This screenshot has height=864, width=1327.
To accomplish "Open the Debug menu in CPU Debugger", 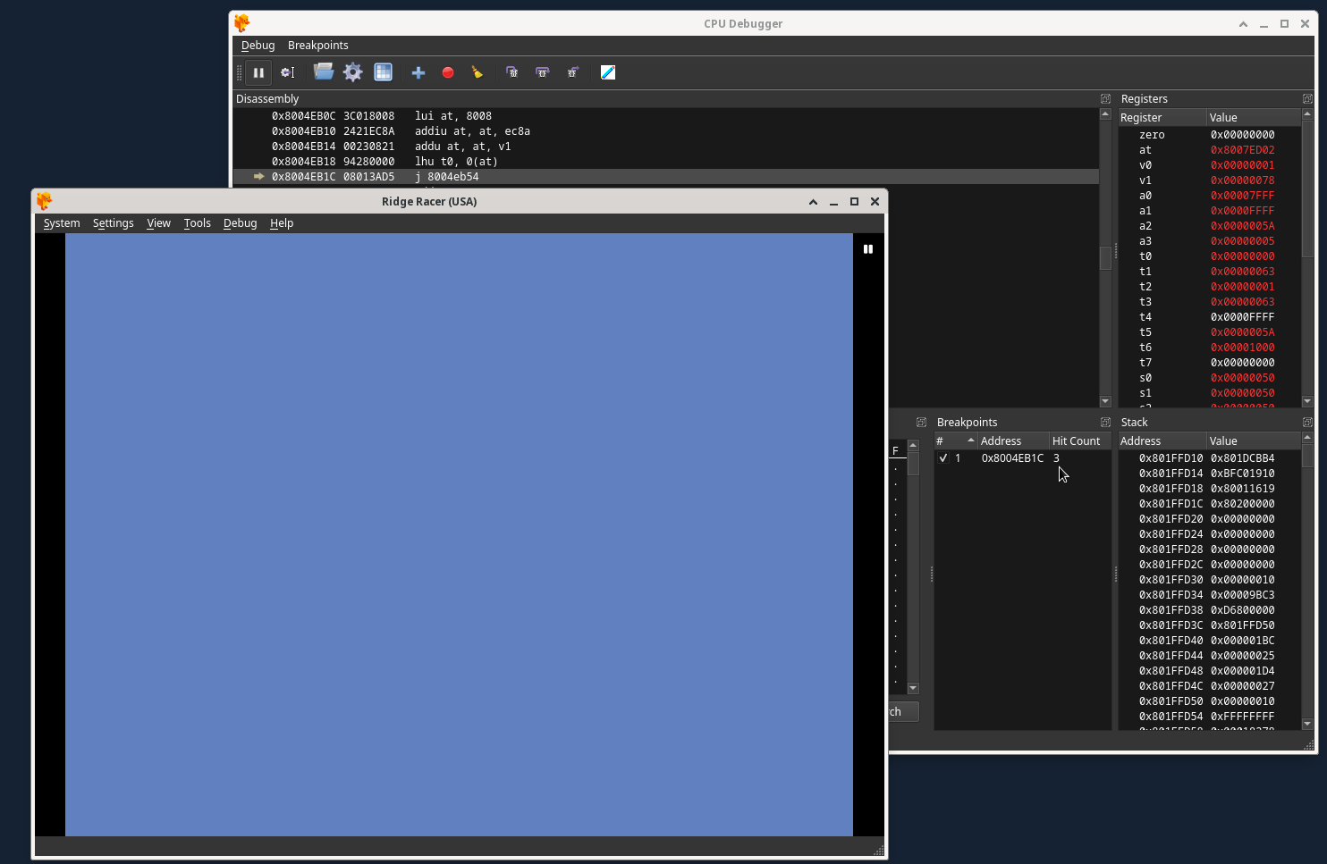I will pyautogui.click(x=258, y=46).
